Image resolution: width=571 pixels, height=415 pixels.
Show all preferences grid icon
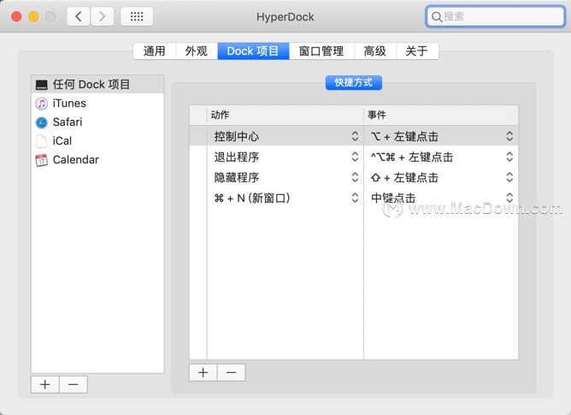137,16
